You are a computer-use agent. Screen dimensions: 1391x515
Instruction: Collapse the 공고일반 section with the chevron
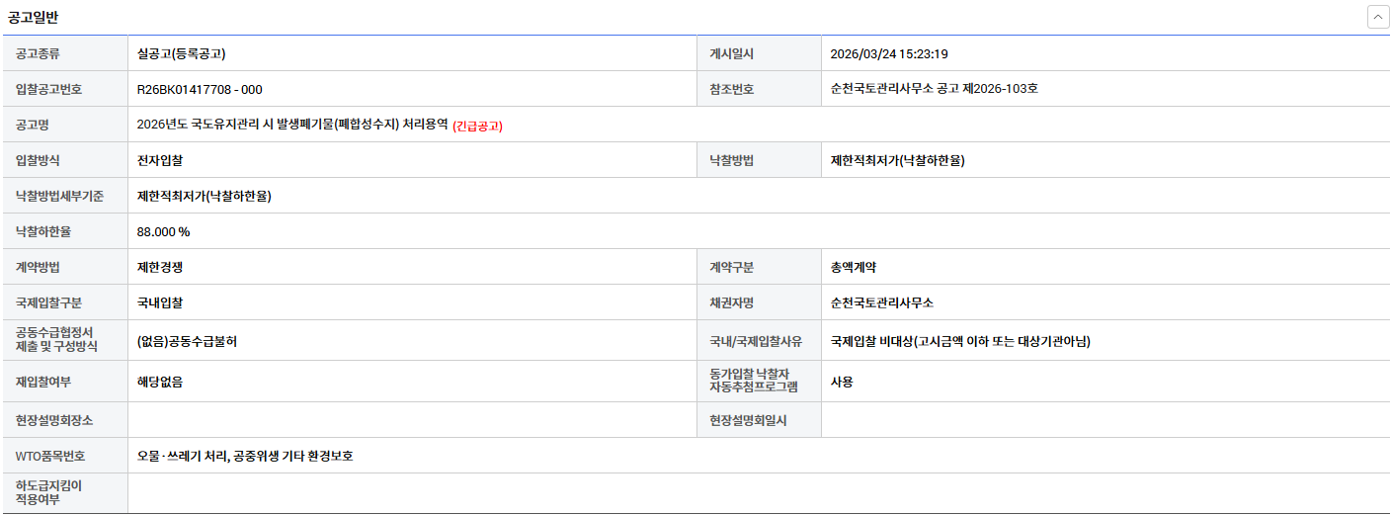point(1378,17)
